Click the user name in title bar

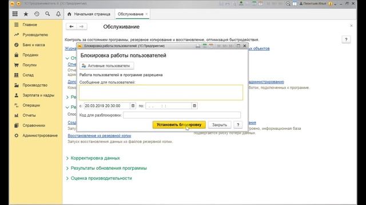(x=313, y=3)
